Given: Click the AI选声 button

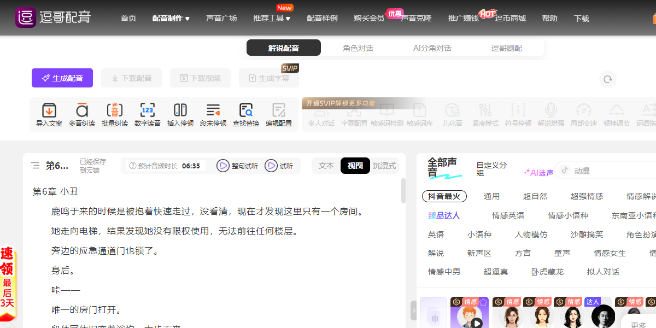Looking at the screenshot, I should click(538, 173).
